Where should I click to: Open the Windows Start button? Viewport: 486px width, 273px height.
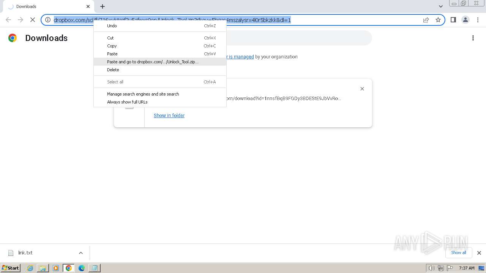coord(11,268)
